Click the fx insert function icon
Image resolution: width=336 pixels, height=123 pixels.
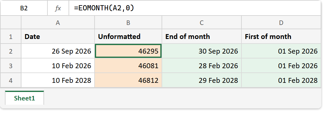[x=58, y=8]
